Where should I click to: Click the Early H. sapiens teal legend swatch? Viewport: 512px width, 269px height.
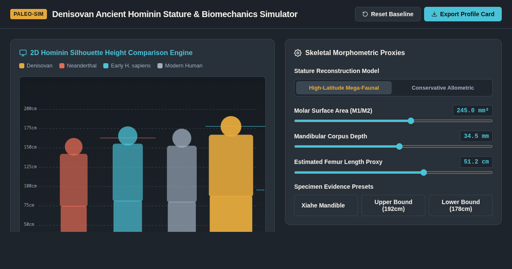[x=106, y=66]
